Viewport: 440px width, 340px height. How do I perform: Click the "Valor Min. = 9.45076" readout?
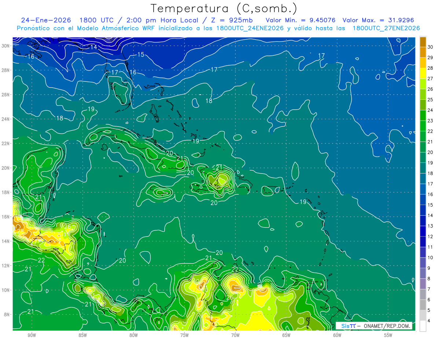pos(301,20)
